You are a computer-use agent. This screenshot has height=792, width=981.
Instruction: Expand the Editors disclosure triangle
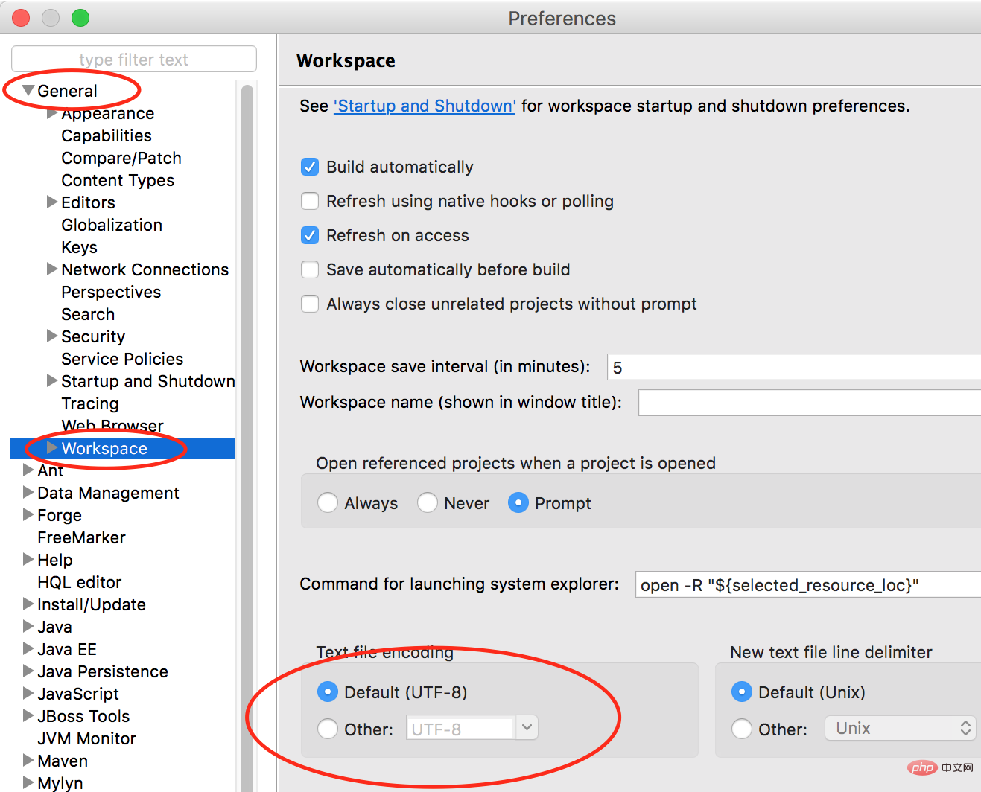coord(52,202)
